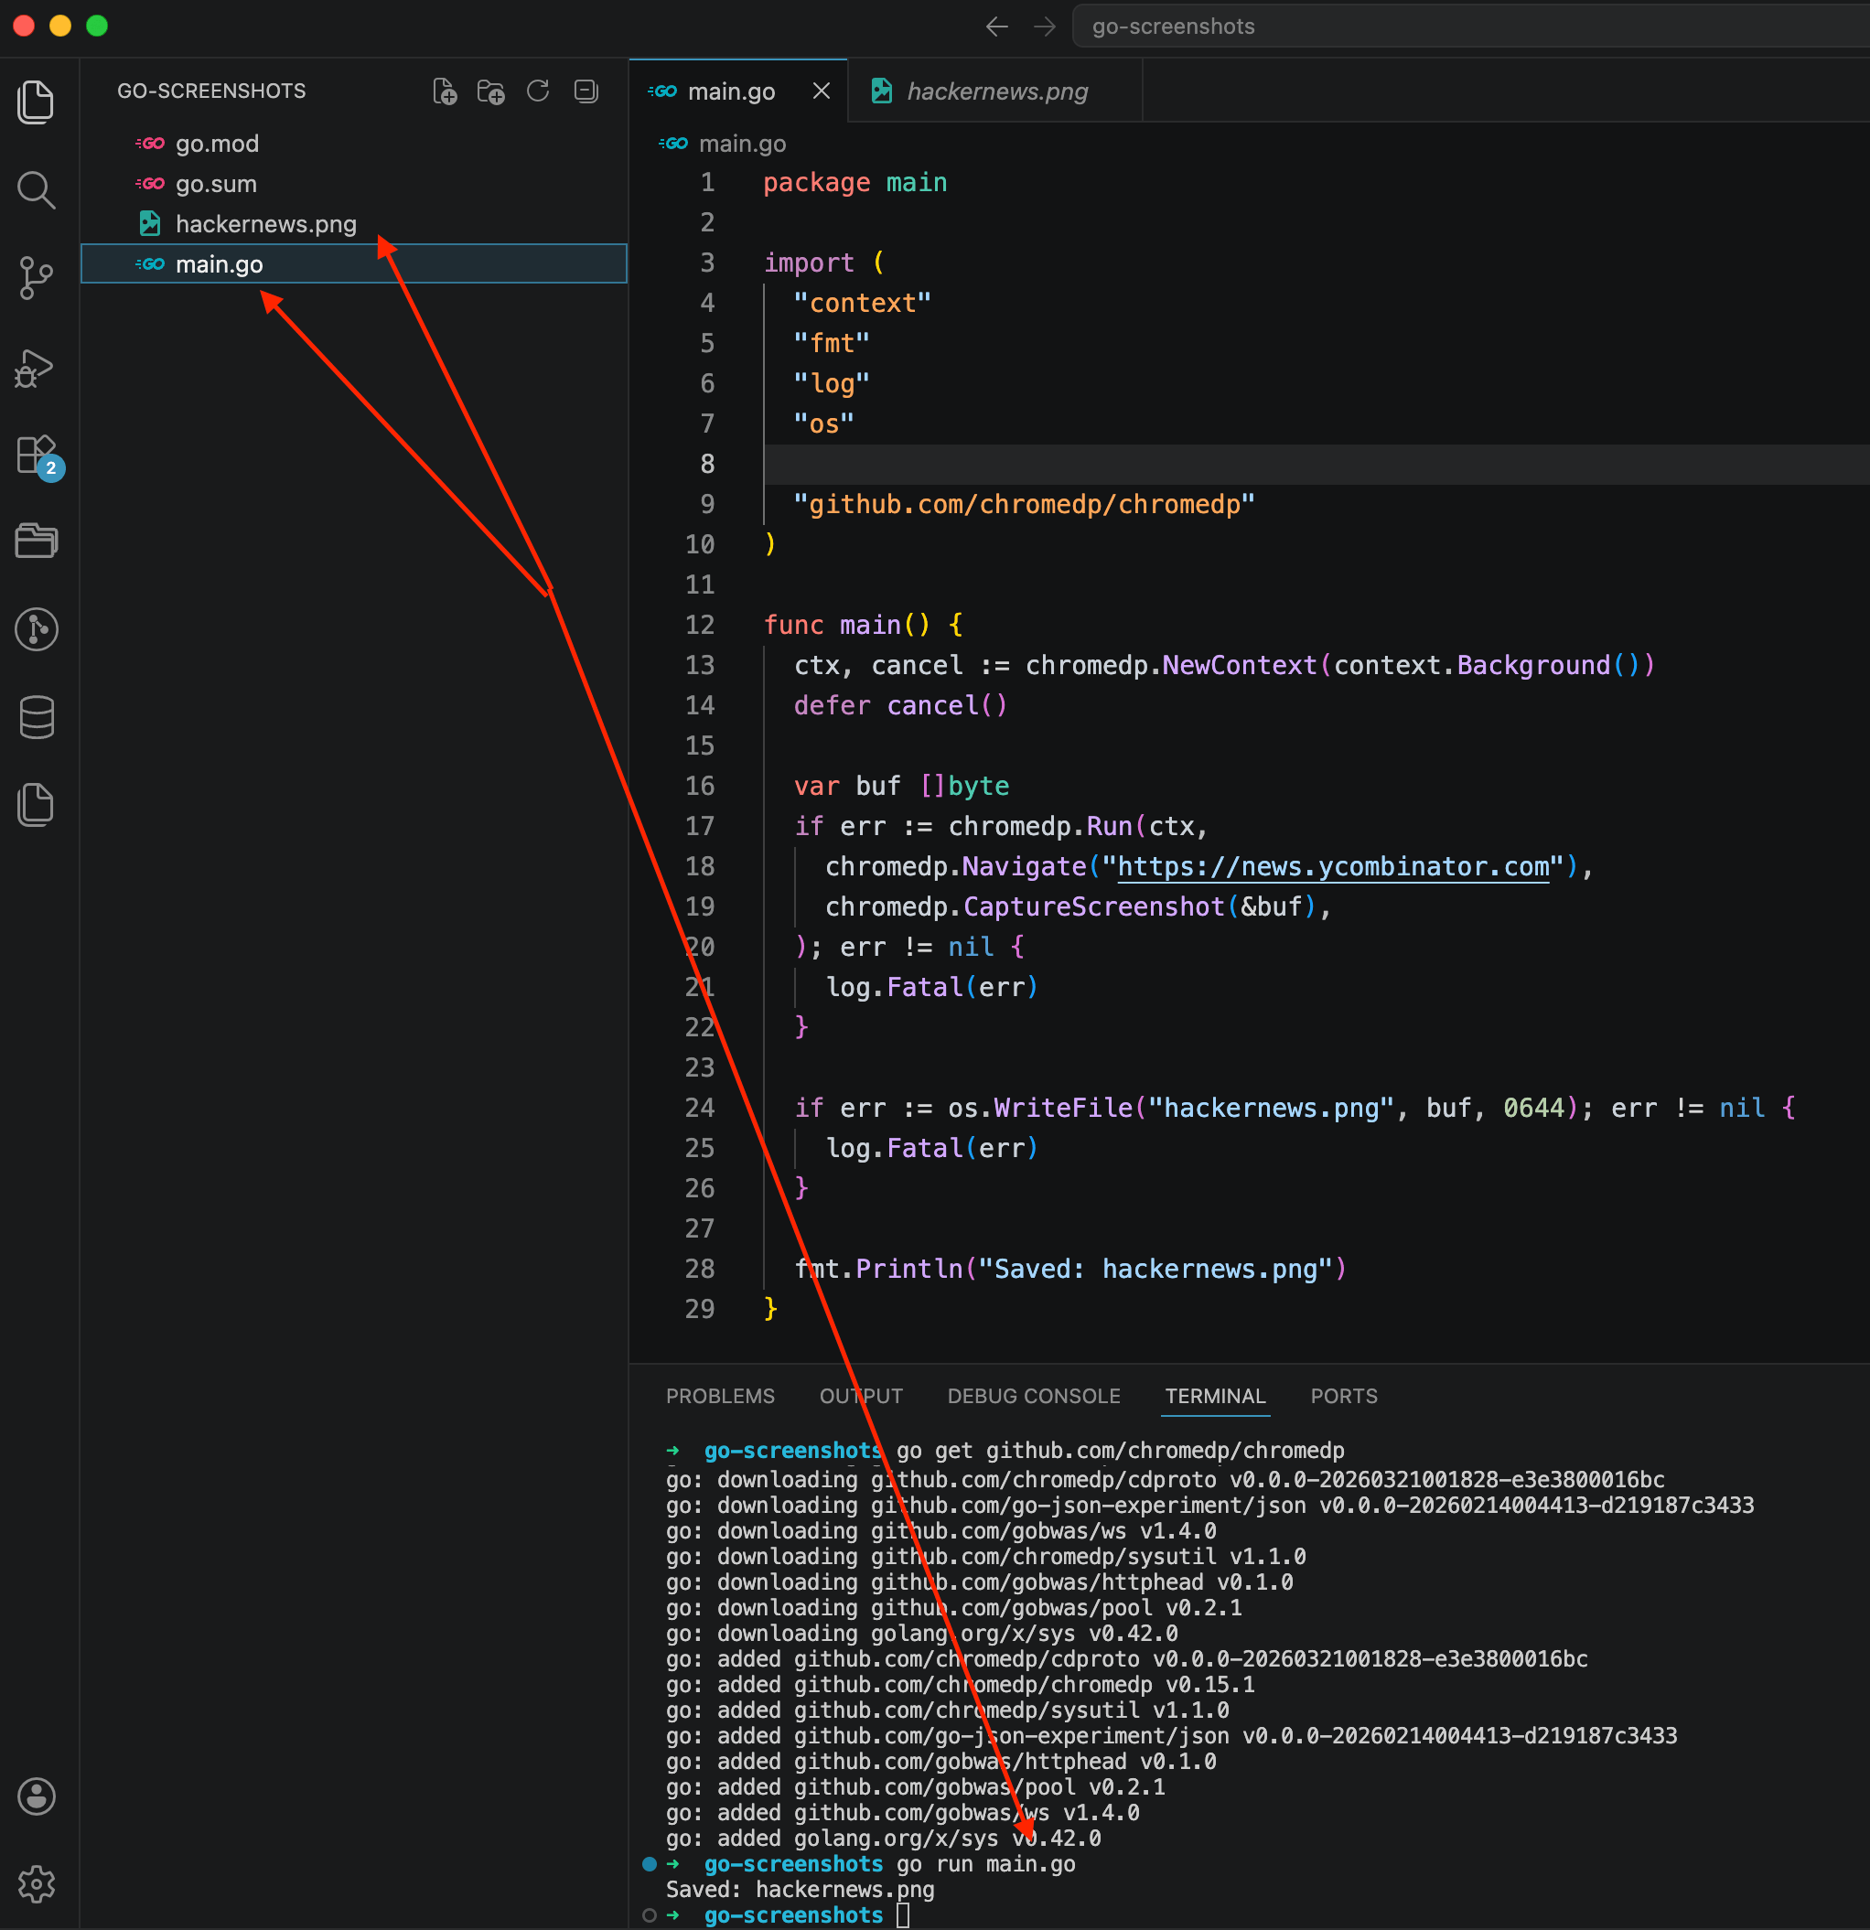
Task: Open the Search panel
Action: pyautogui.click(x=36, y=190)
